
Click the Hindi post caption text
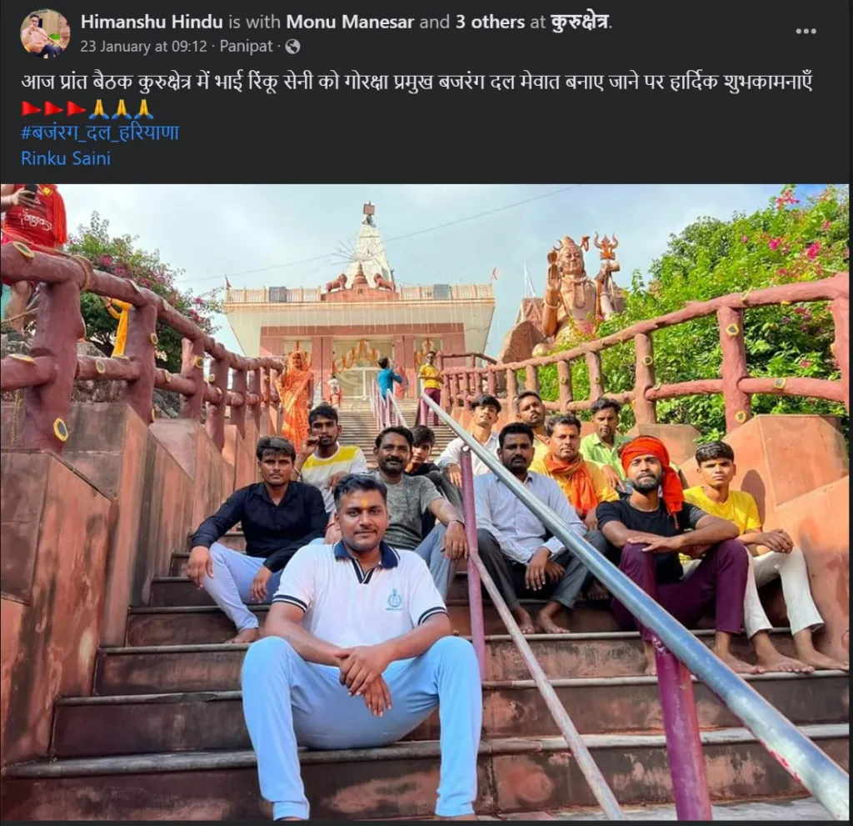pyautogui.click(x=417, y=84)
